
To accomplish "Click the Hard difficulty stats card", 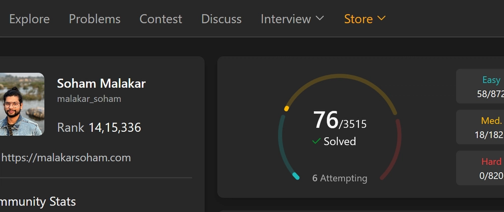I will (x=480, y=168).
